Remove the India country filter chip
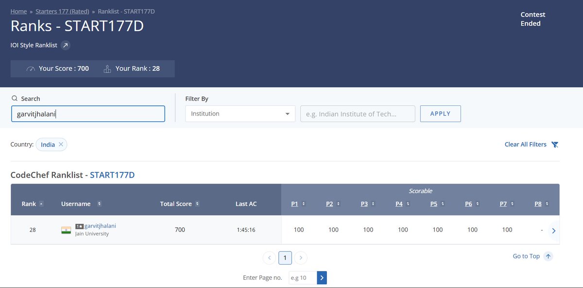Screen dimensions: 583x288 [61, 144]
